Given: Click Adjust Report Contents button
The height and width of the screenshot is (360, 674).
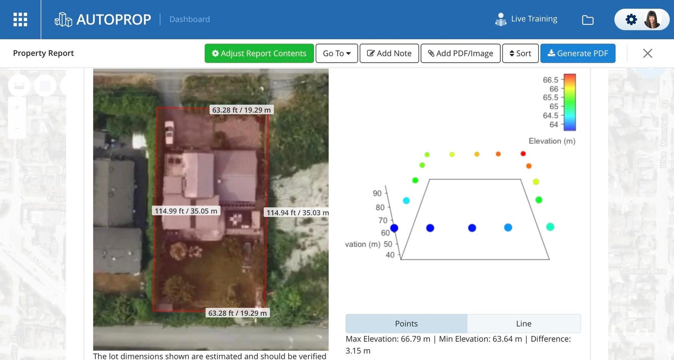Looking at the screenshot, I should pos(259,53).
